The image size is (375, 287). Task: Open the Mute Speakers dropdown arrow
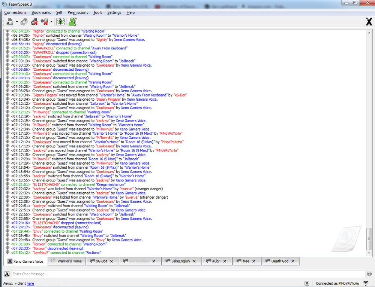pos(51,22)
